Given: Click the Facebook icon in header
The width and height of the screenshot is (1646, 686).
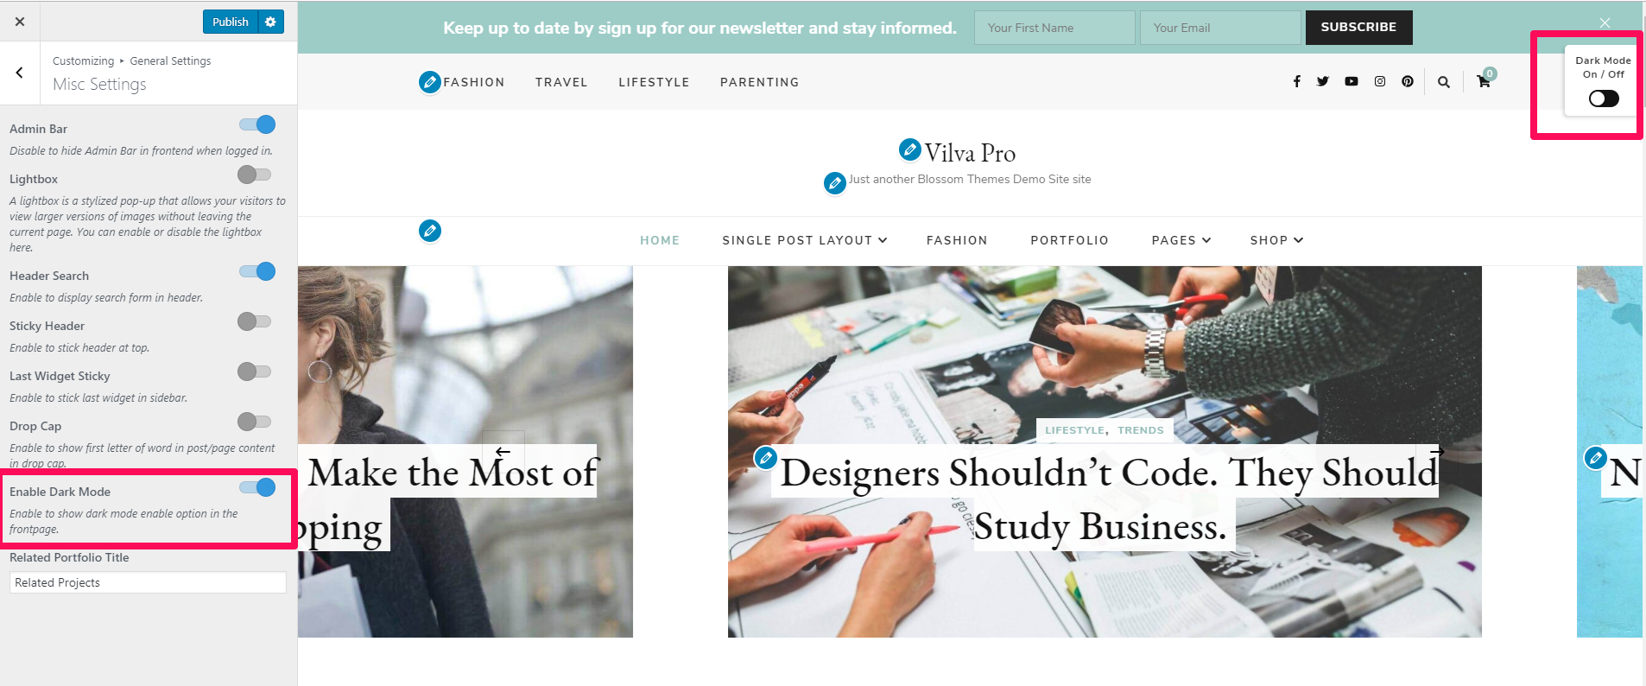Looking at the screenshot, I should click(x=1296, y=81).
